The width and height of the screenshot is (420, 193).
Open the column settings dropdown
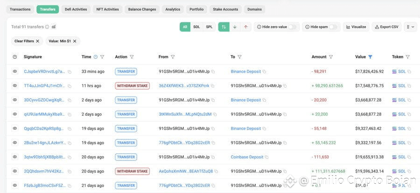pos(410,27)
